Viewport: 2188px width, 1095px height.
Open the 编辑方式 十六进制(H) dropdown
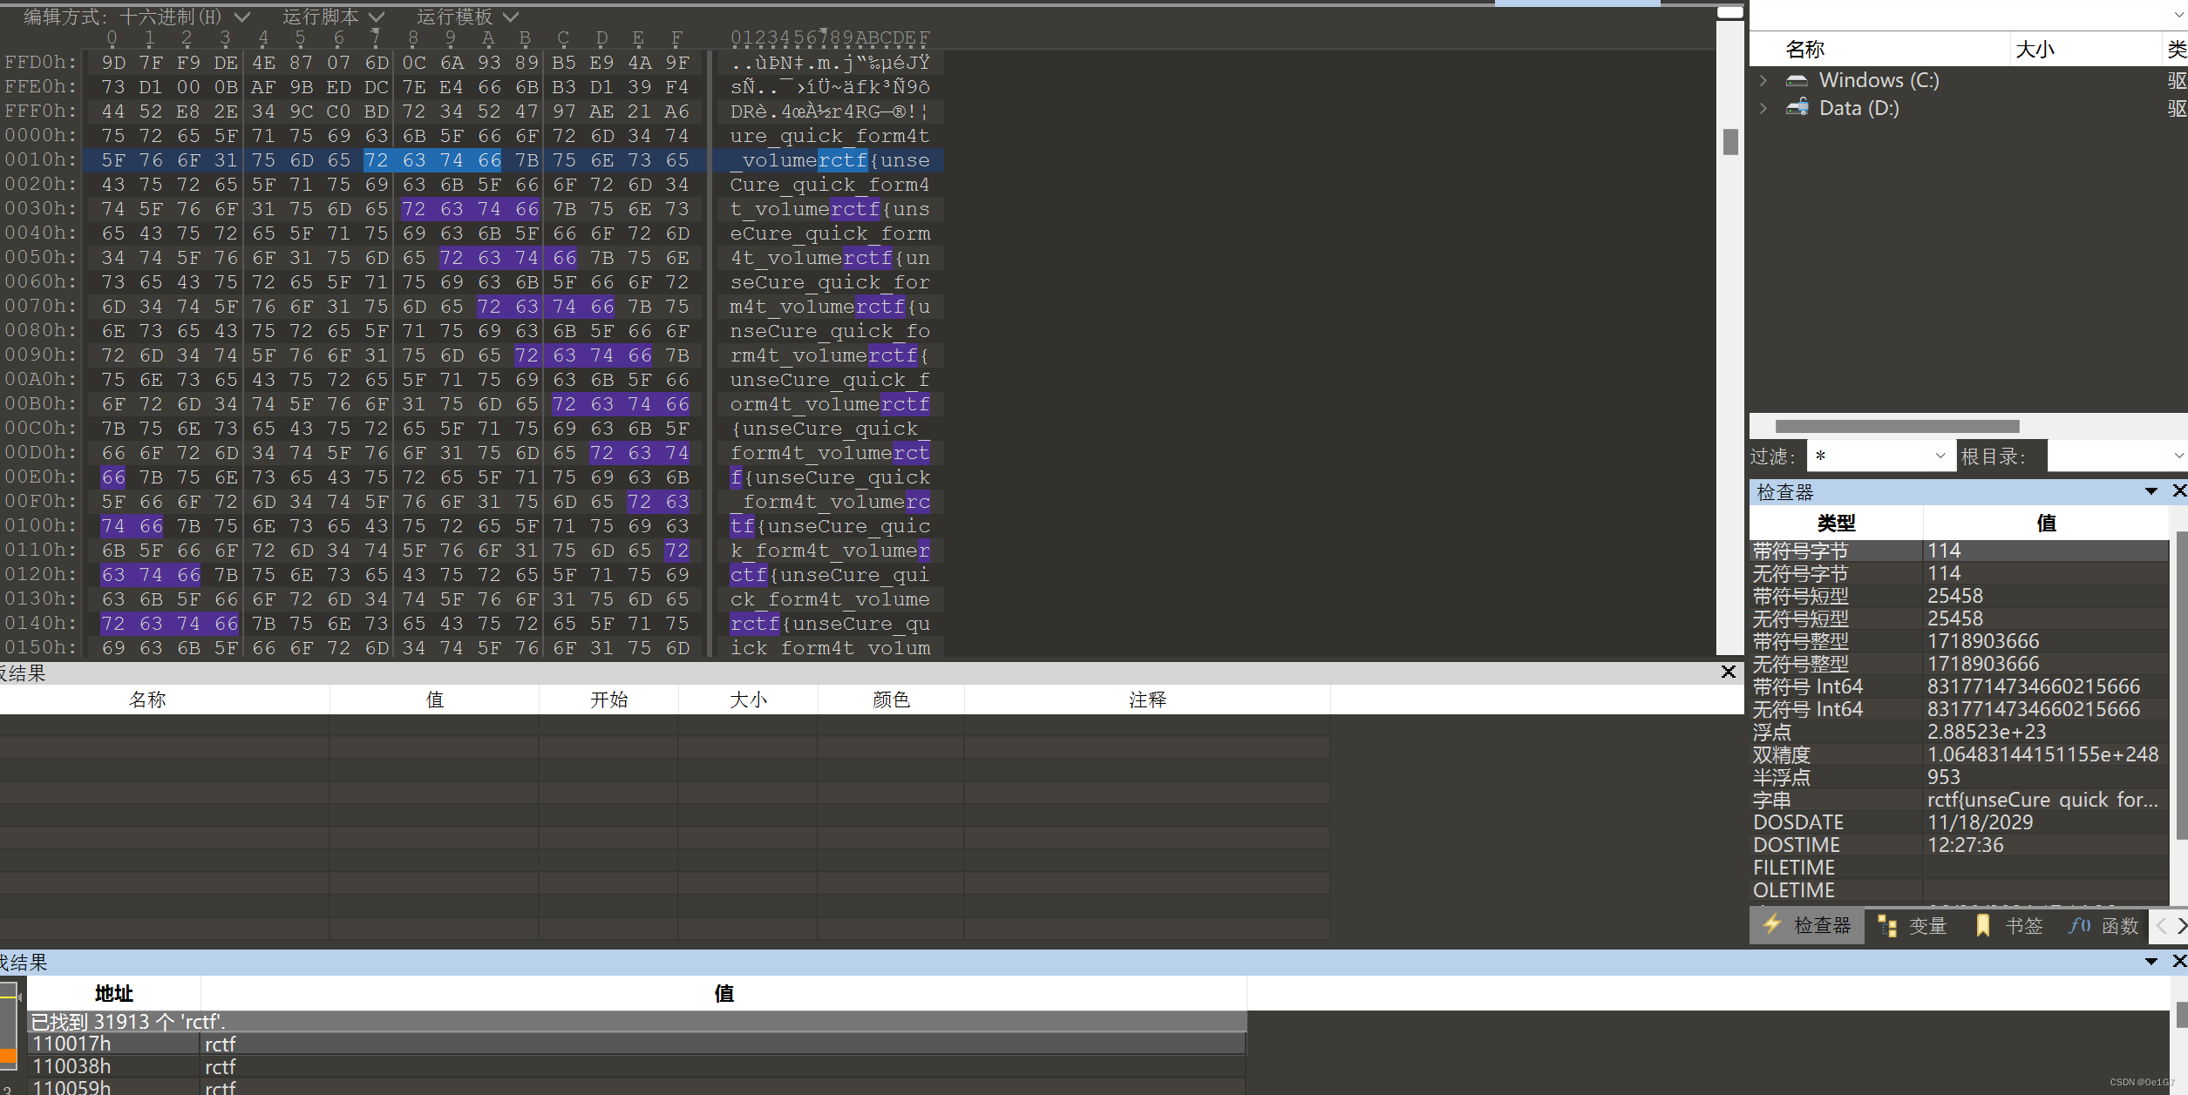[241, 16]
